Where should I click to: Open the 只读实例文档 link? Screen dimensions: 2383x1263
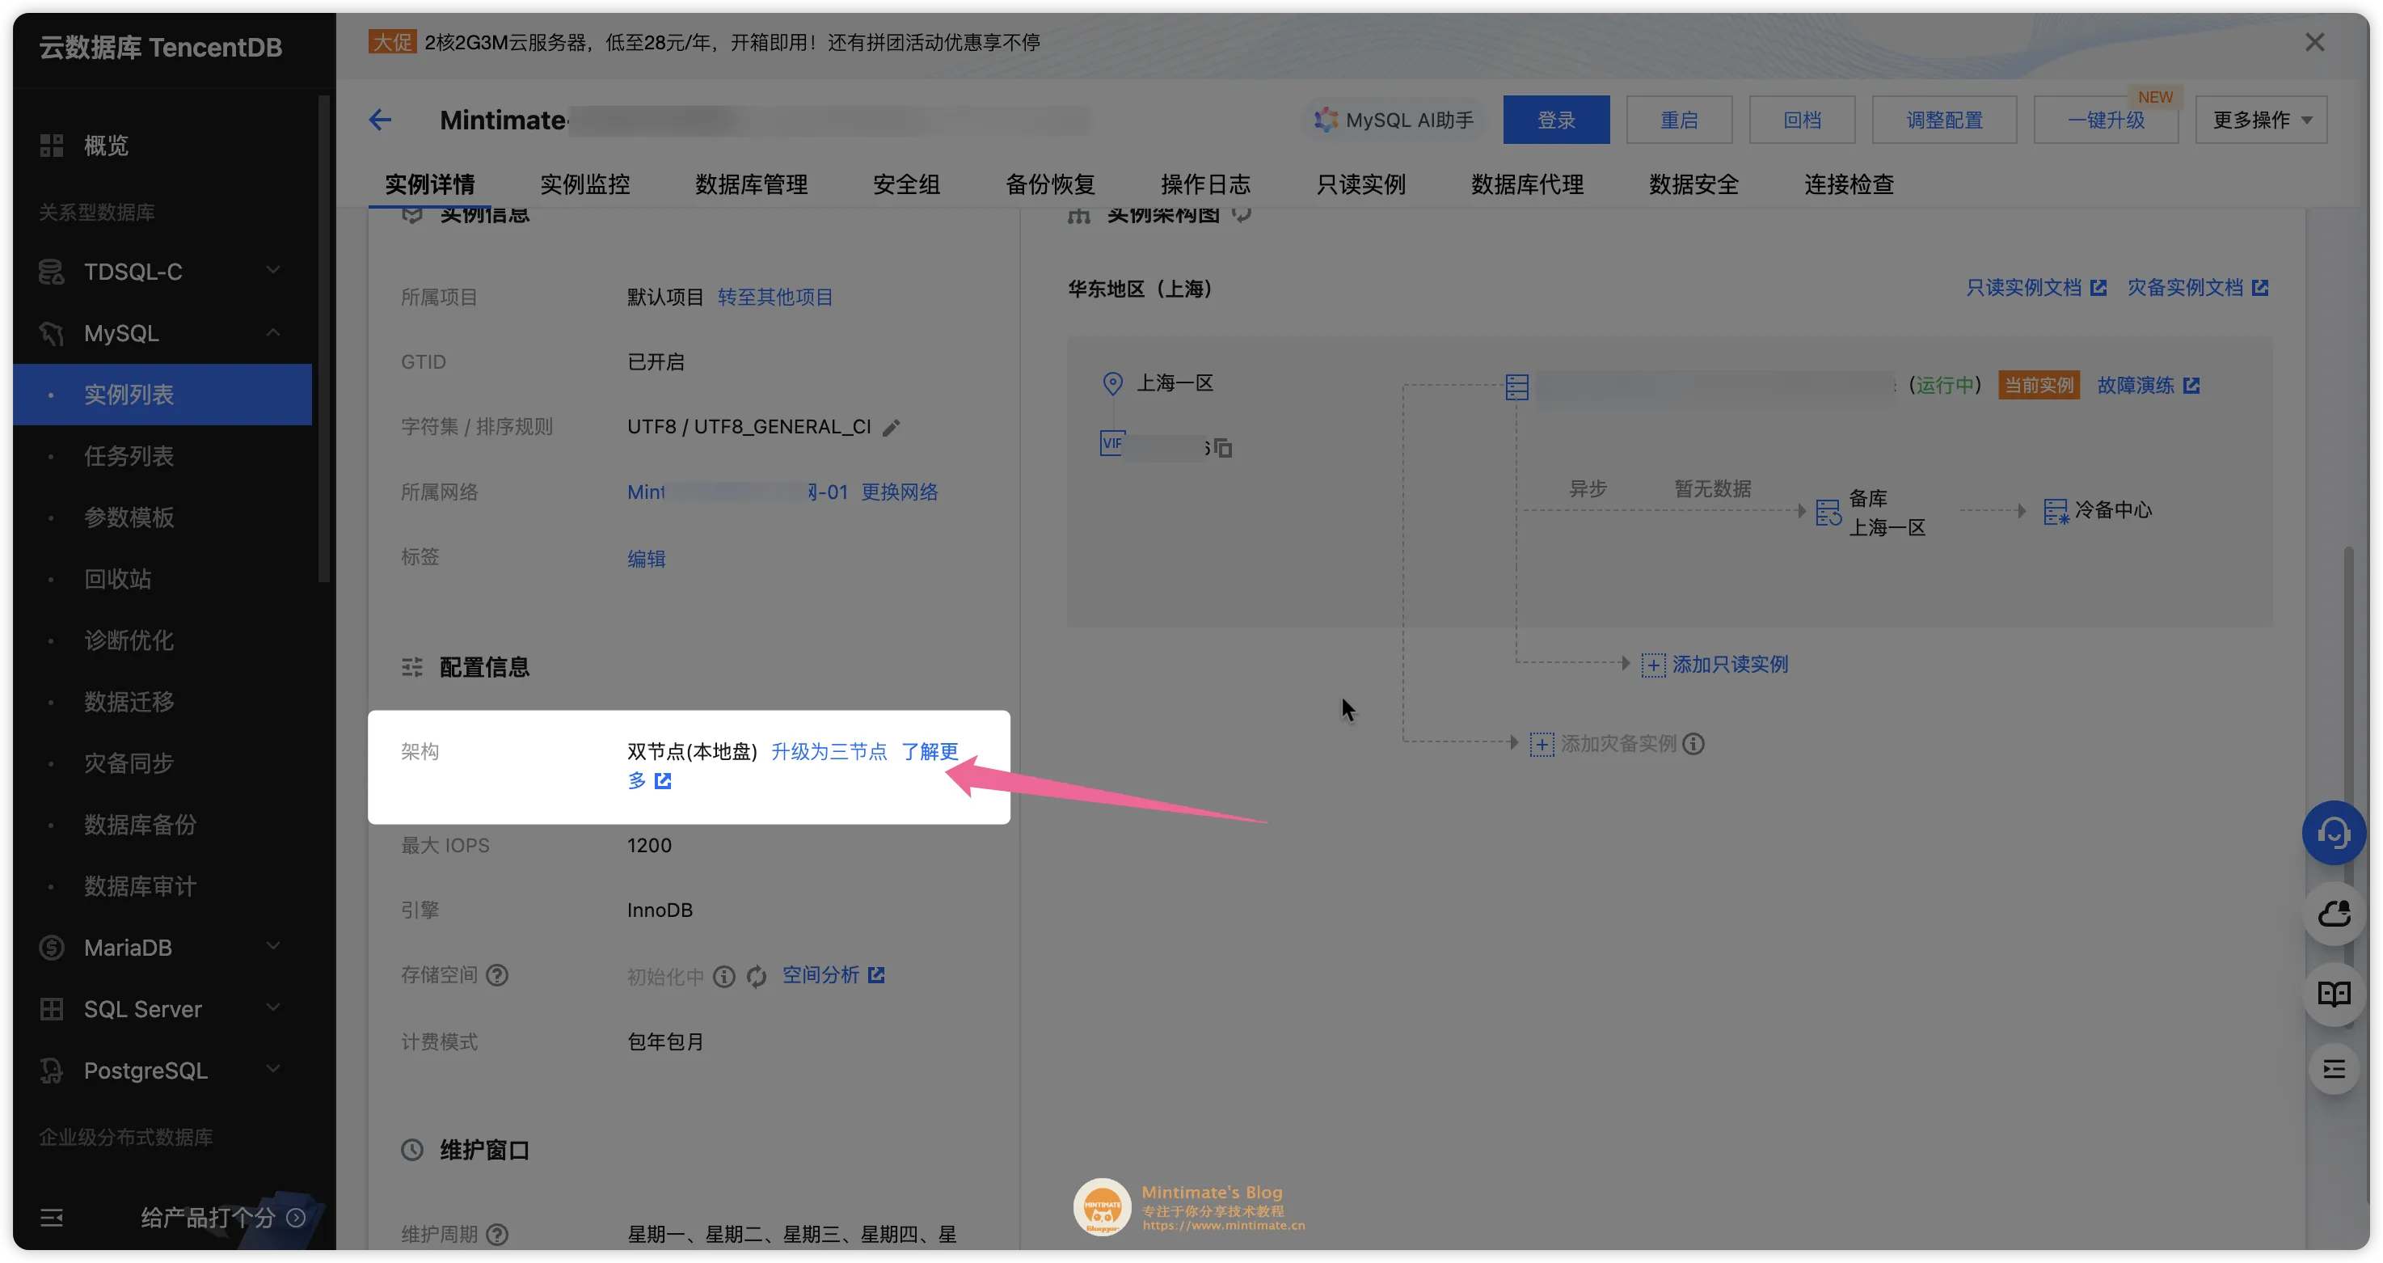coord(2036,288)
